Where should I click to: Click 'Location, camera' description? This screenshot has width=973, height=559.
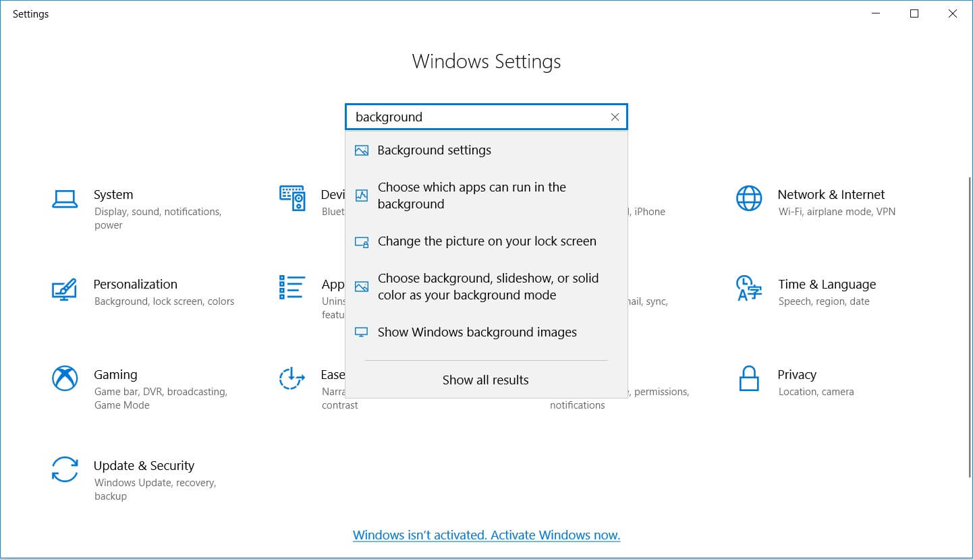pyautogui.click(x=816, y=392)
